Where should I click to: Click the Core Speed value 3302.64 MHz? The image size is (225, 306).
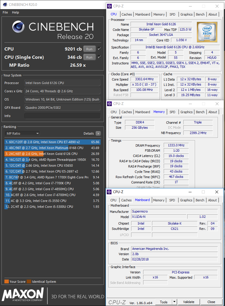144,79
